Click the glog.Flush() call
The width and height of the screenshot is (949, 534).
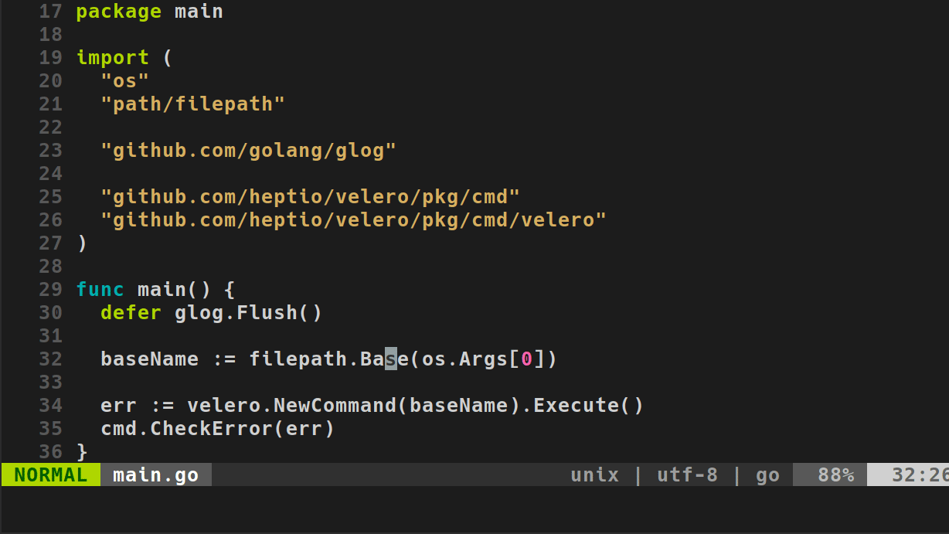[x=248, y=313]
